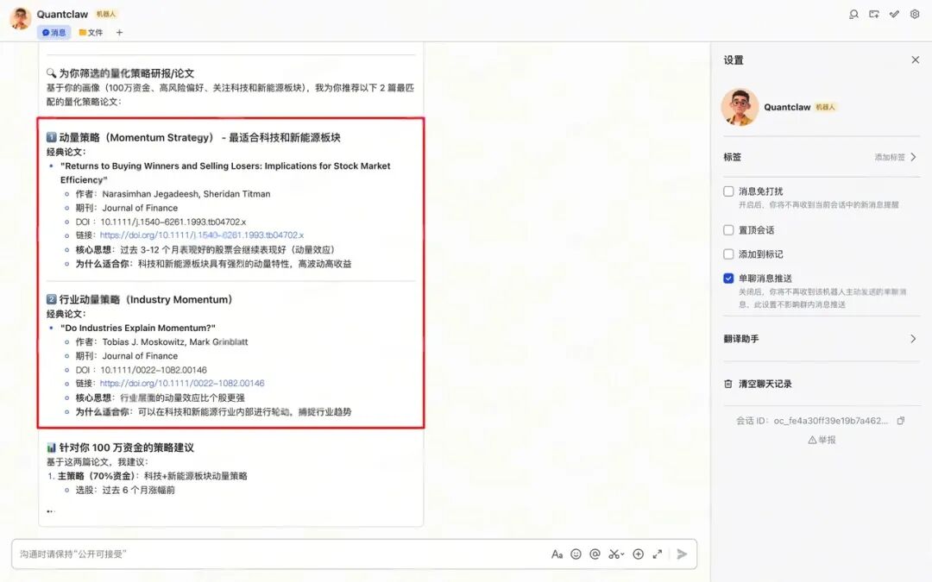Click 清空聊天记录 label
932x582 pixels.
(765, 385)
